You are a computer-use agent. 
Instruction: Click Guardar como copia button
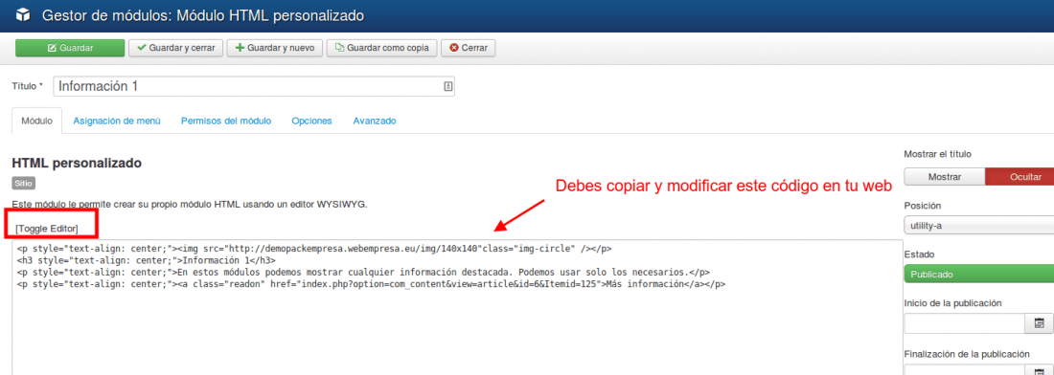[381, 48]
